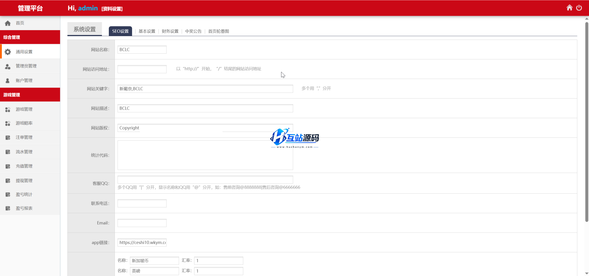Screen dimensions: 589x276
Task: Open 游戏管理 from the sidebar icon
Action: point(8,109)
